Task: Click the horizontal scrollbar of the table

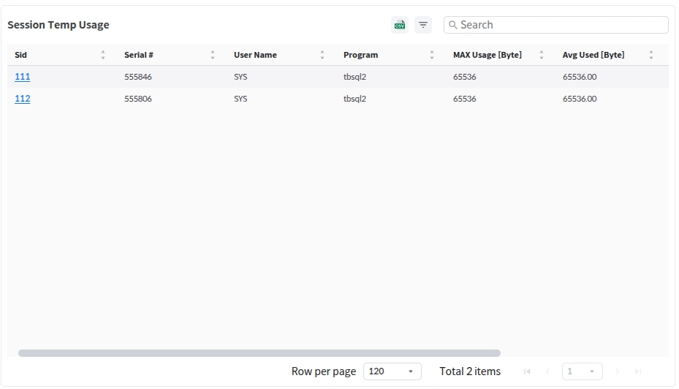Action: pyautogui.click(x=259, y=353)
